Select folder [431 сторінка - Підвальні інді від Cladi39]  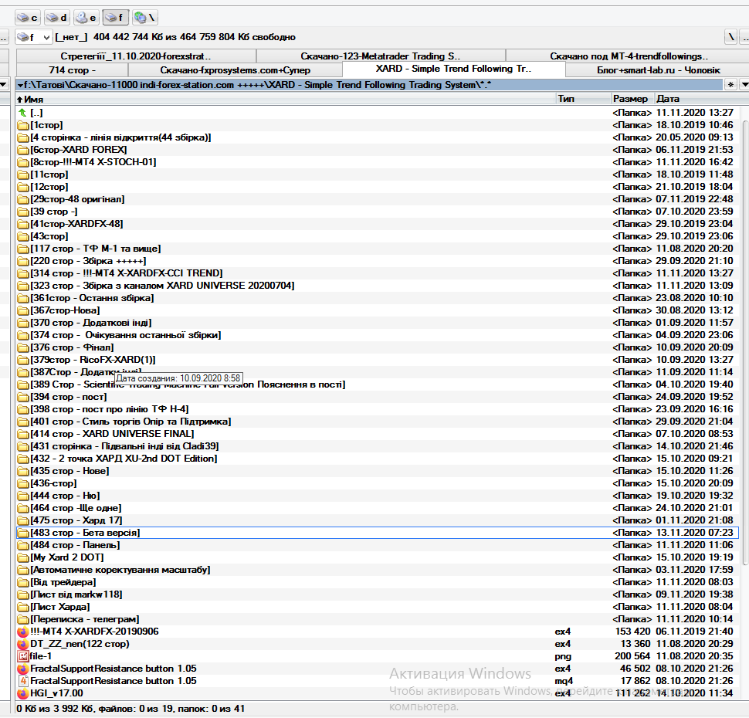[378, 446]
